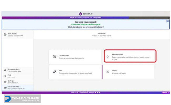The image size is (171, 105).
Task: Click the Mainnet network indicator in footer
Action: (x=164, y=92)
